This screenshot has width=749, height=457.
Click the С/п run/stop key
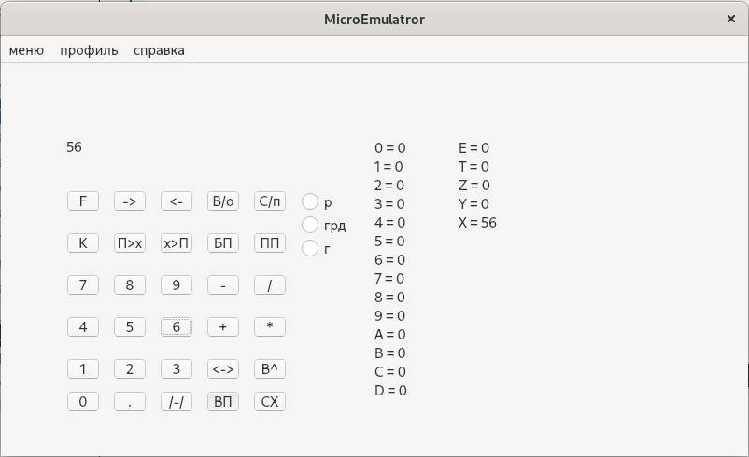click(x=270, y=201)
